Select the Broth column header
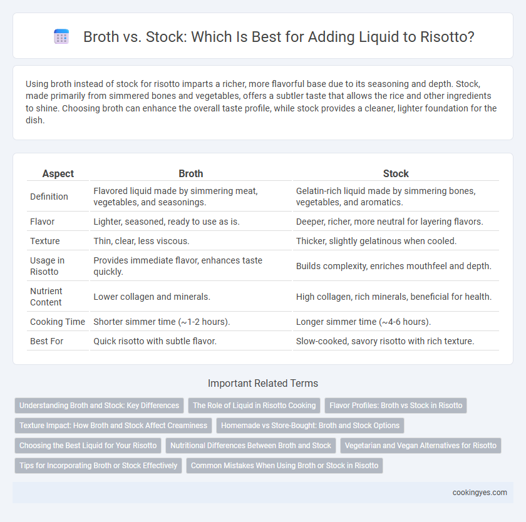 pyautogui.click(x=191, y=173)
